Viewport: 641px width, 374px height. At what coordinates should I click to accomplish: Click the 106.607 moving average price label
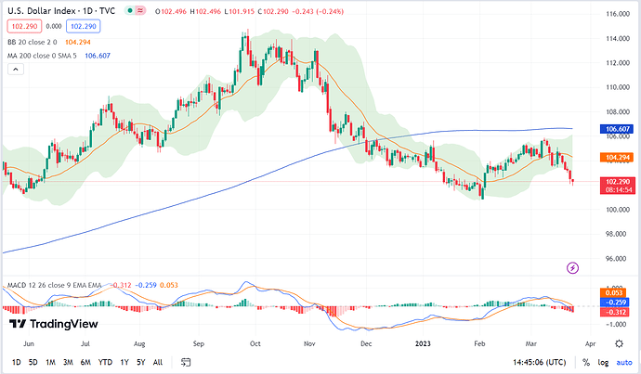tap(617, 129)
